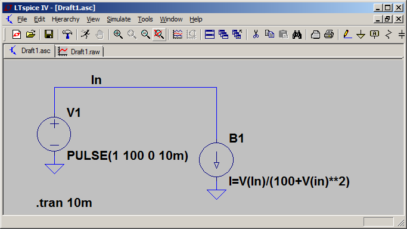The image size is (407, 229).
Task: Tile windows horizontally icon
Action: click(x=210, y=34)
